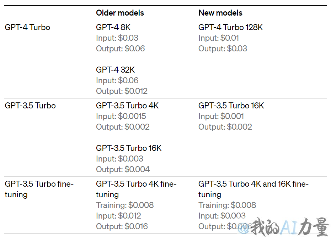Select the GPT-4 Turbo row label
The height and width of the screenshot is (237, 331).
[x=27, y=27]
